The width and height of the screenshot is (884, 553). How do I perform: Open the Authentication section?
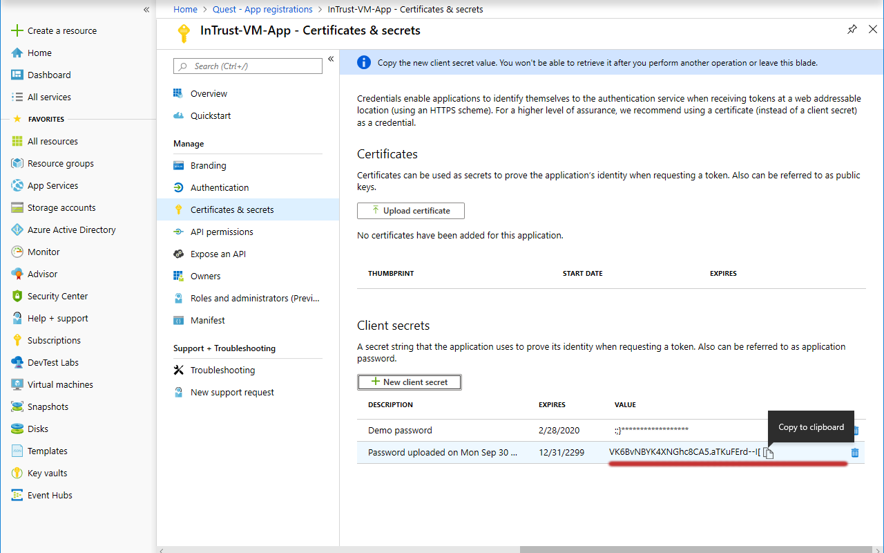[x=220, y=187]
